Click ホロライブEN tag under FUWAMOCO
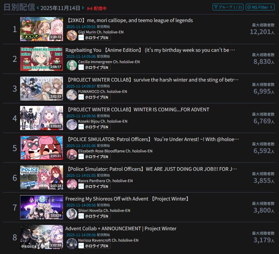Viewport: 279px width, 254px height. pos(94,97)
